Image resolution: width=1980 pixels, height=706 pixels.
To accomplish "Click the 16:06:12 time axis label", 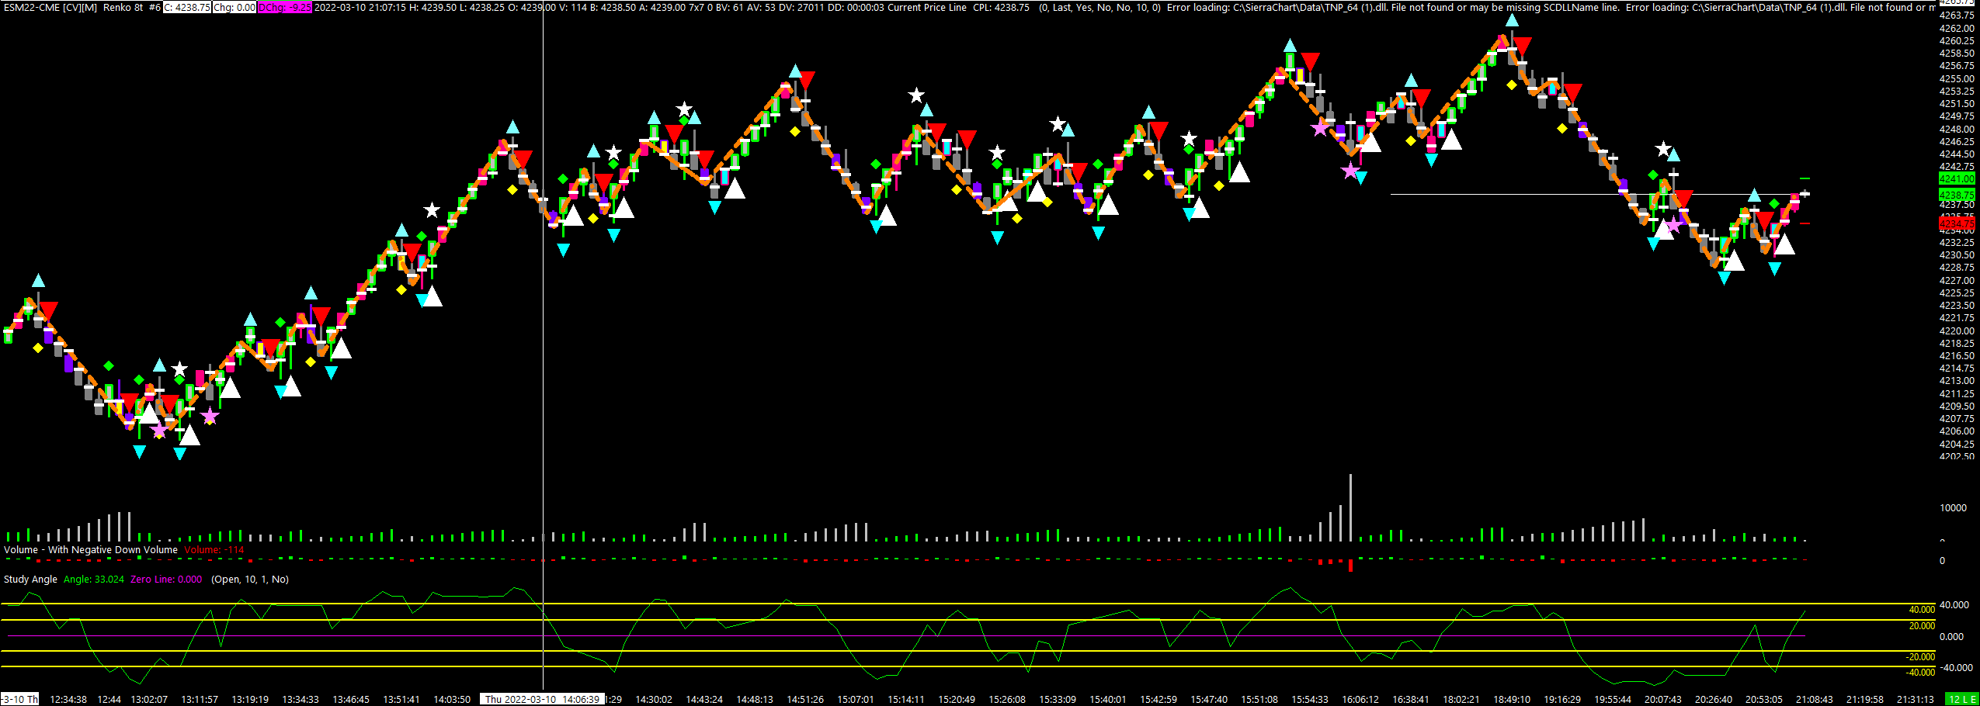I will click(x=1360, y=700).
